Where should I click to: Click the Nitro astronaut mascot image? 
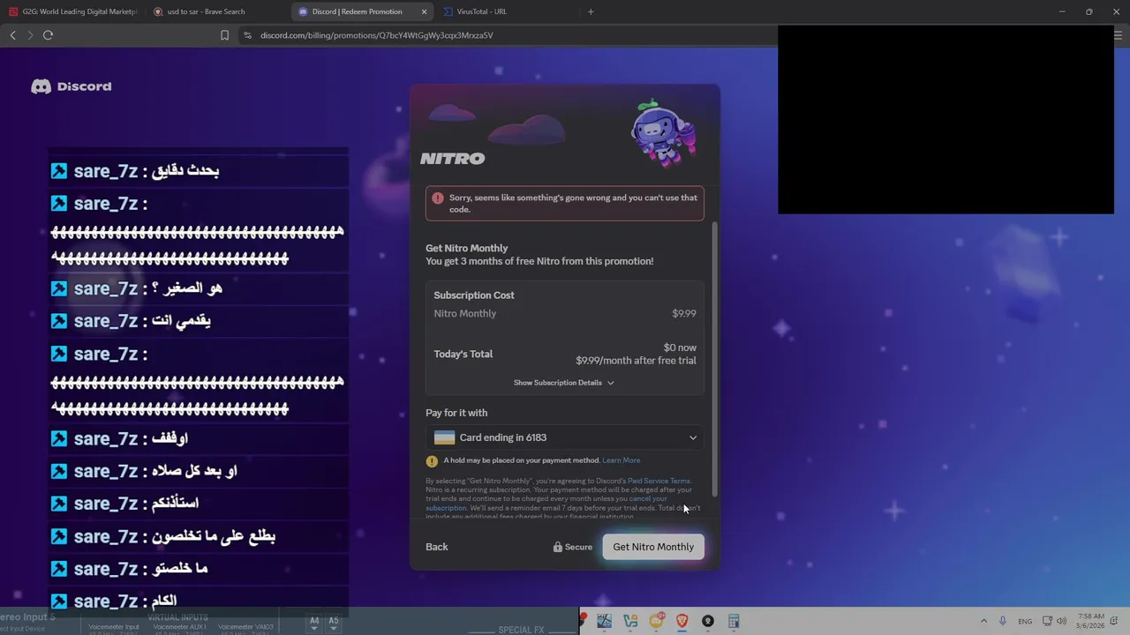point(663,132)
